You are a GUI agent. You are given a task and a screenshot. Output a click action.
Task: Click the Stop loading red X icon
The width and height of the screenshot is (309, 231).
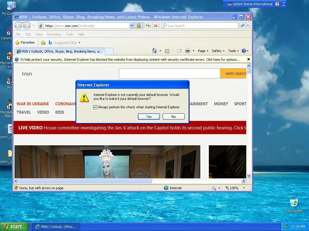pyautogui.click(x=156, y=26)
